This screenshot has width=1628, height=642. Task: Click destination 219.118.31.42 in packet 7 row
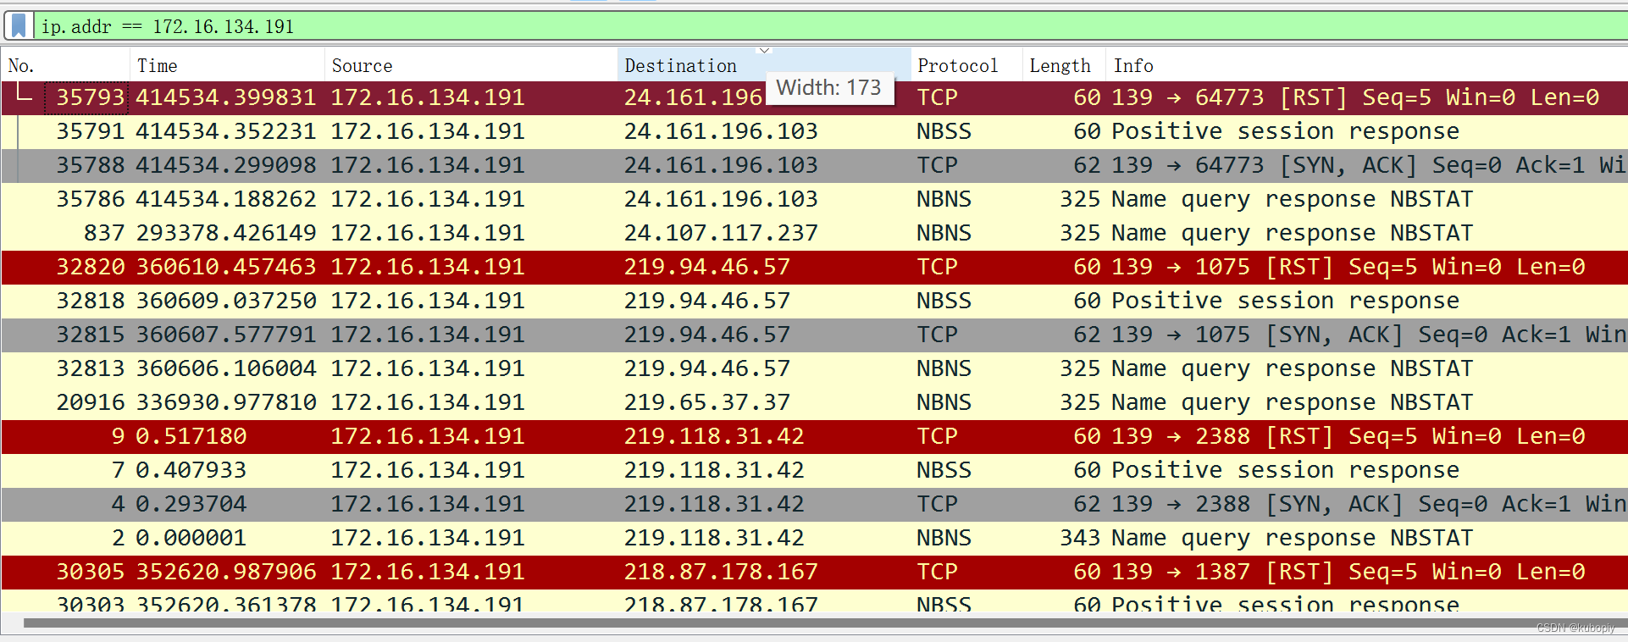pos(714,470)
